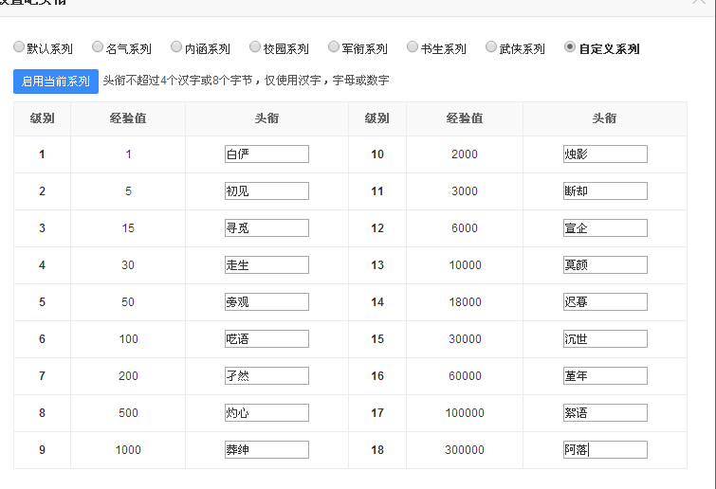Focus the level 4 title input
Viewport: 716px width, 489px height.
[266, 264]
